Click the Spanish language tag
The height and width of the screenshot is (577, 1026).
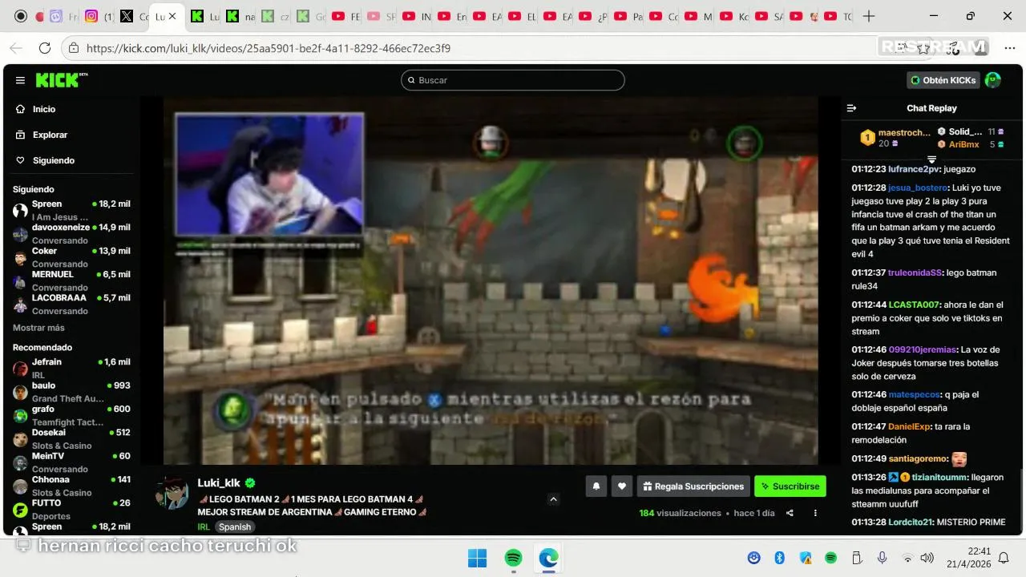235,527
